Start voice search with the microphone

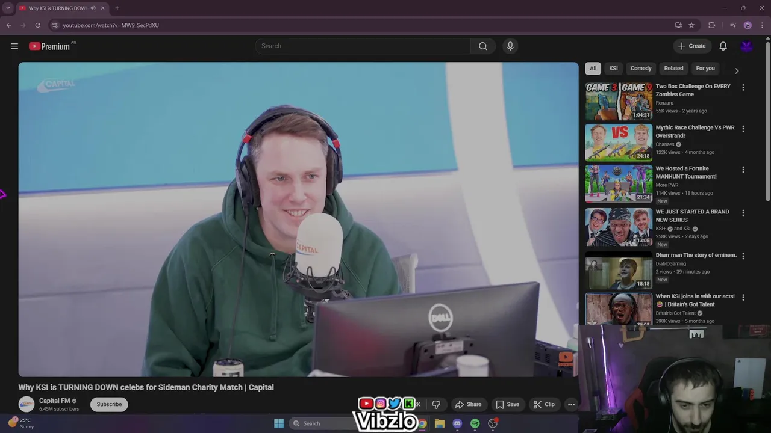[510, 46]
